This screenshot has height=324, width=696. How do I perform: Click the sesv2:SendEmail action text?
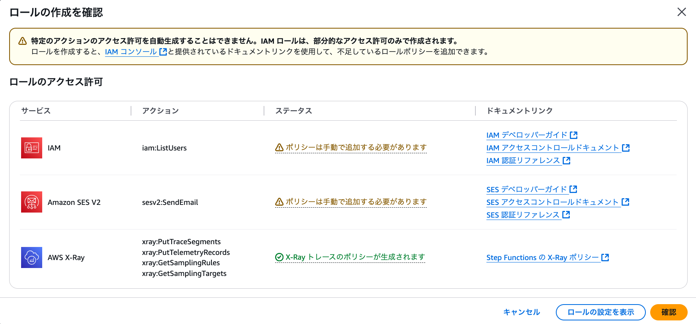coord(170,202)
